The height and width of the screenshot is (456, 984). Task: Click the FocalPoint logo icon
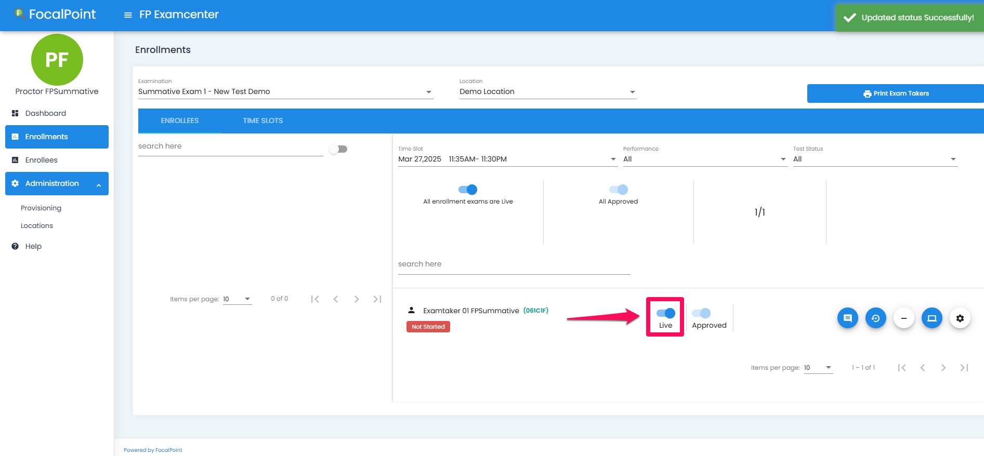point(20,14)
